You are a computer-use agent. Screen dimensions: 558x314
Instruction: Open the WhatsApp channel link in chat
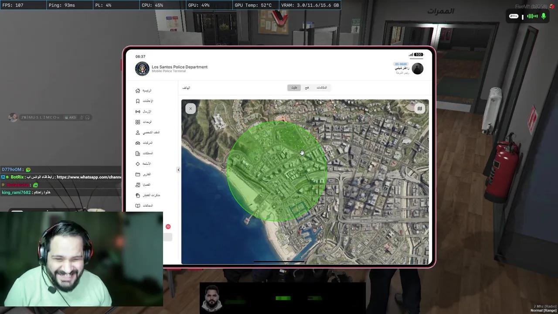pos(89,177)
